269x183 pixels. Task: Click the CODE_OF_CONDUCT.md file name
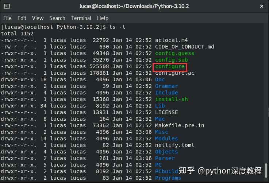click(x=185, y=47)
